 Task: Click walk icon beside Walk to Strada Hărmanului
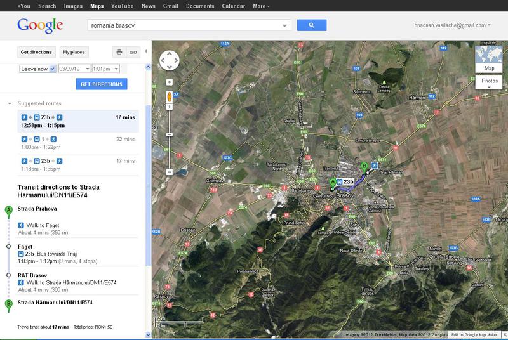pos(21,282)
